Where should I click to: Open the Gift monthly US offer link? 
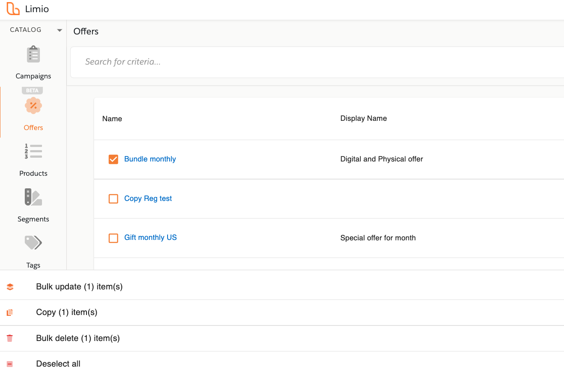[x=150, y=237]
